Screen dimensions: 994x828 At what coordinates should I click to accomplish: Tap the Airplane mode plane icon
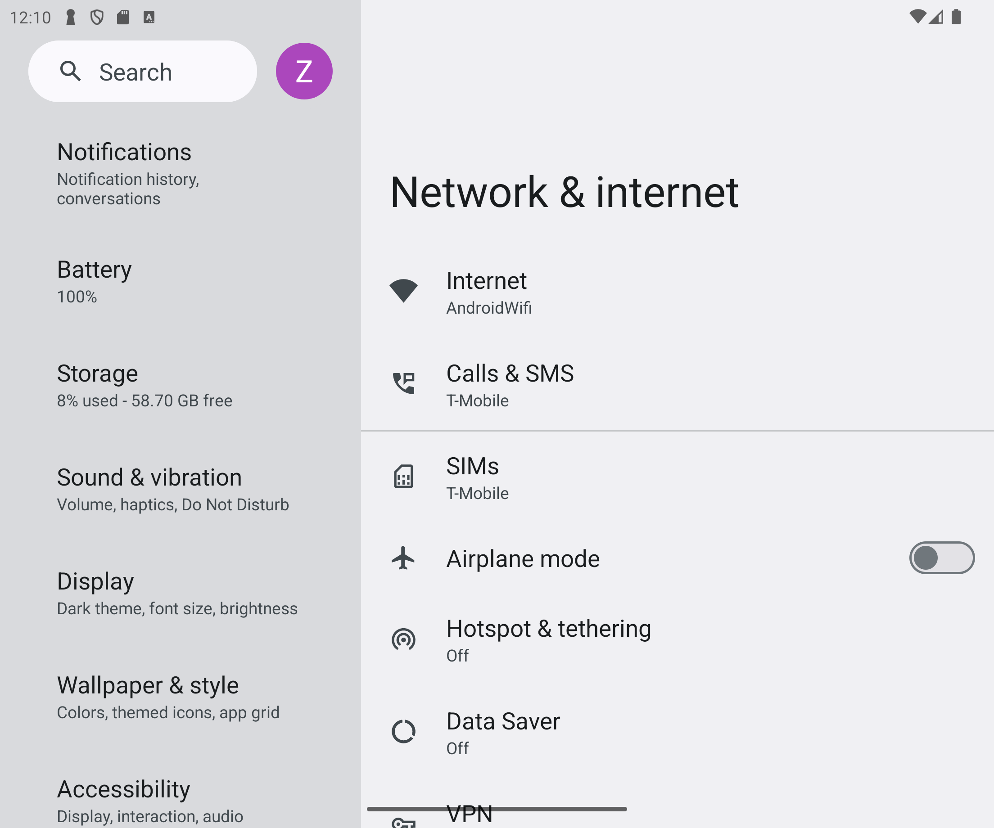pos(403,558)
